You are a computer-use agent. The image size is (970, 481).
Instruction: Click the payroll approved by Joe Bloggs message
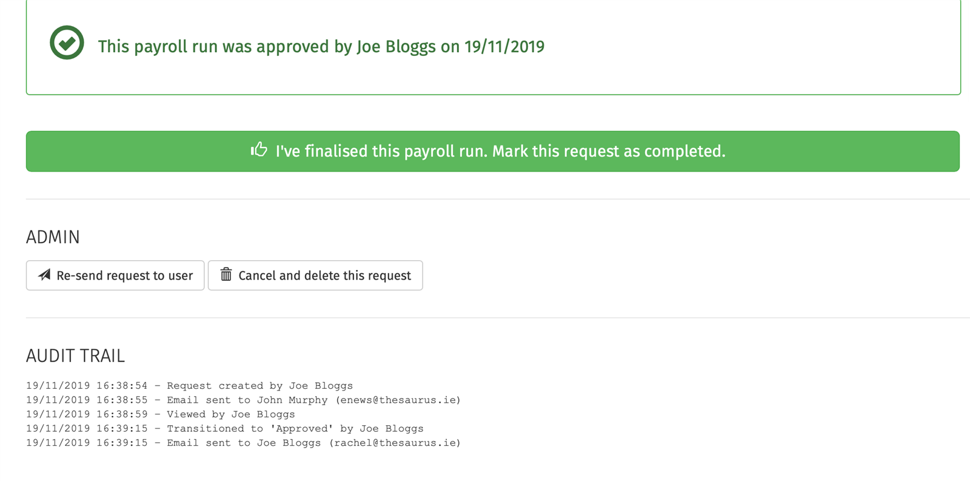click(x=321, y=47)
